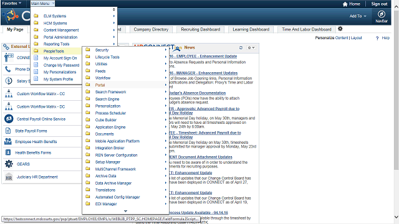Click the Salary dollar icon
This screenshot has width=399, height=224.
click(9, 81)
